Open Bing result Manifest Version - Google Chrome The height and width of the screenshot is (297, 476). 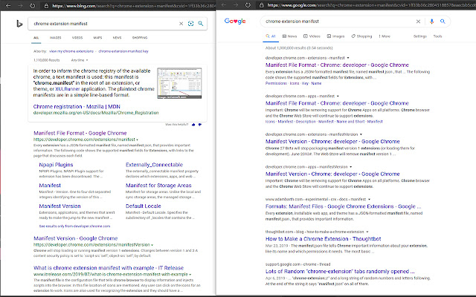click(76, 238)
